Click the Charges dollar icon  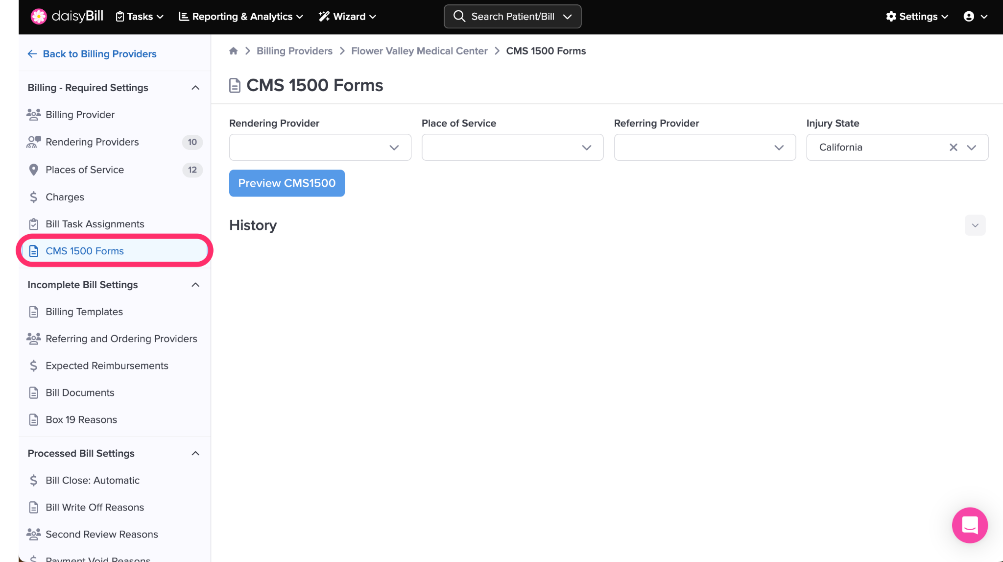(33, 197)
